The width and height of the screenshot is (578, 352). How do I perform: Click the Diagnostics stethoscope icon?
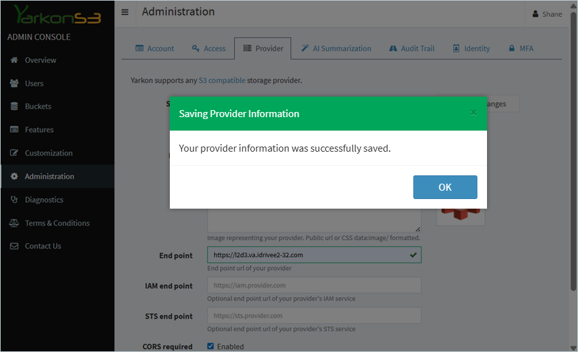14,200
